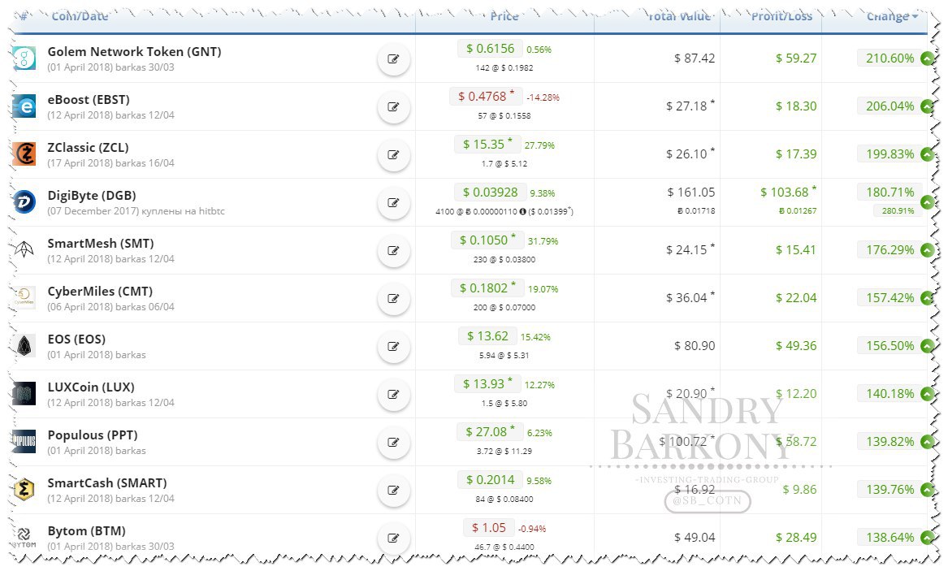The image size is (948, 571).
Task: Sort table by Change column
Action: point(892,16)
